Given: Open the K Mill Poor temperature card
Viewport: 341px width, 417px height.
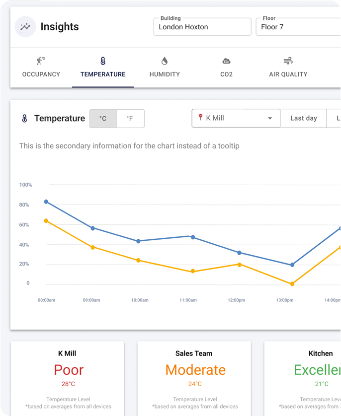Looking at the screenshot, I should click(x=67, y=378).
